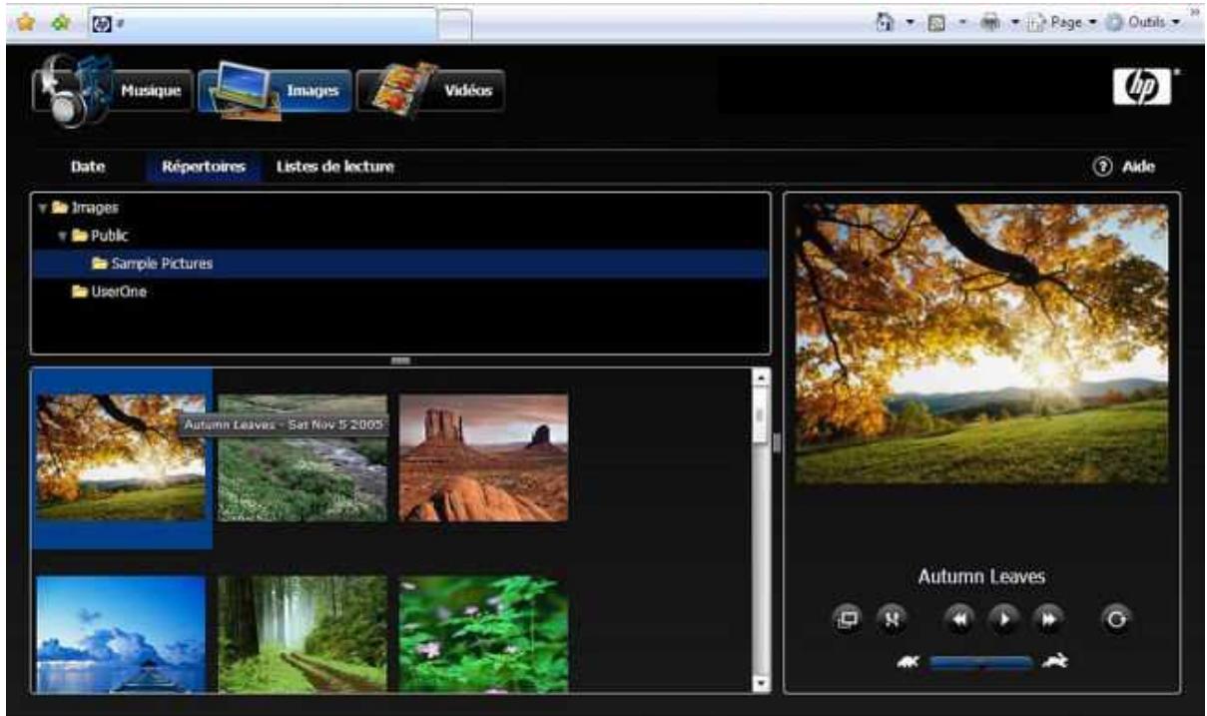Screen dimensions: 1207x716
Task: Skip to the next picture
Action: click(1049, 619)
